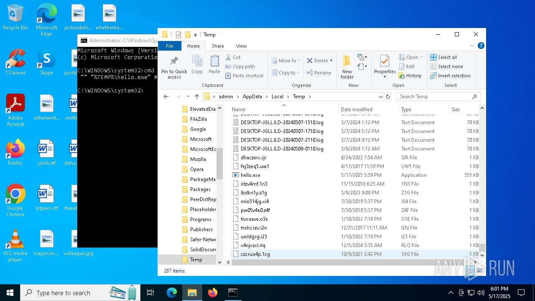Click the Rename ribbon button

pyautogui.click(x=318, y=73)
